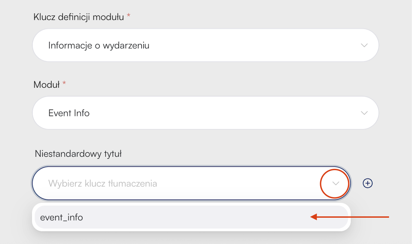
Task: Click the plus icon beside translation key field
Action: point(367,183)
